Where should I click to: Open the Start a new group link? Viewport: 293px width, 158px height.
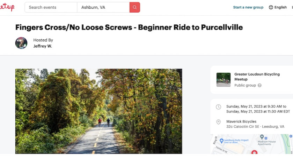[248, 7]
